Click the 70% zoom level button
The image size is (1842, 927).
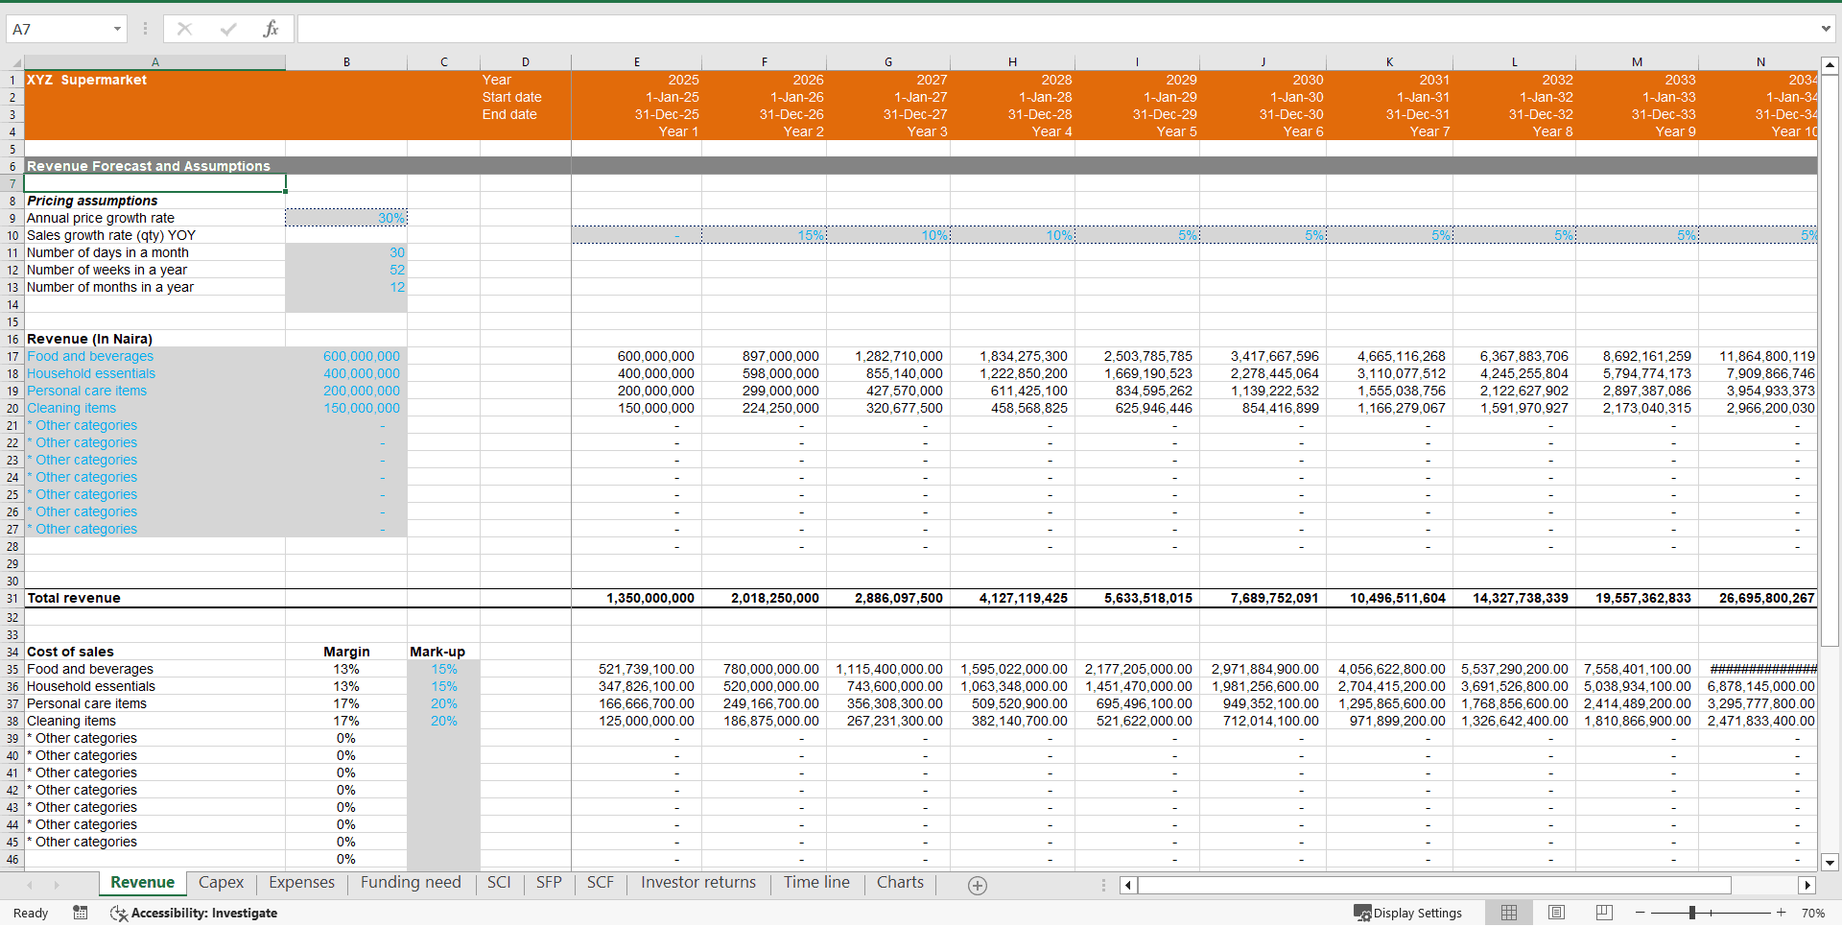(x=1812, y=914)
